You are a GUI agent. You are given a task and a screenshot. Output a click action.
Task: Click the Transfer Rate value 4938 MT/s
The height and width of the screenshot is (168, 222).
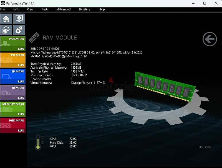pyautogui.click(x=78, y=71)
